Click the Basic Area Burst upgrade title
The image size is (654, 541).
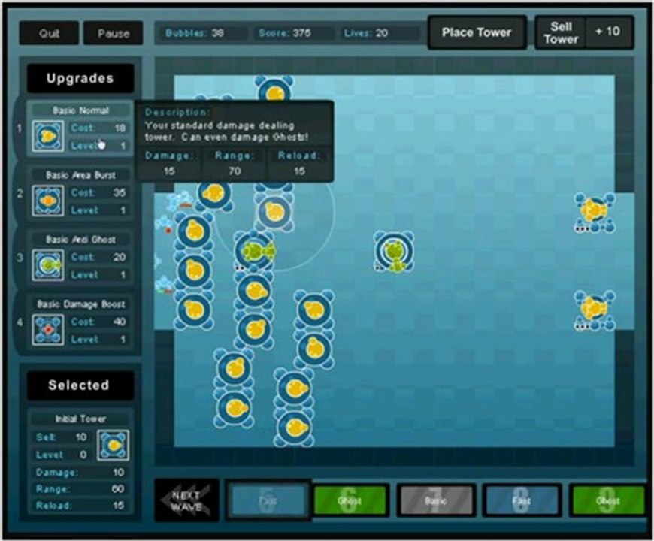81,175
